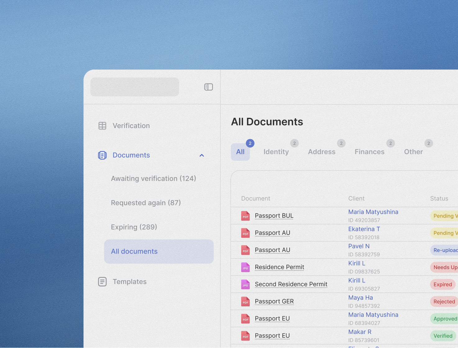458x348 pixels.
Task: Select All documents in the sidebar
Action: coord(159,251)
